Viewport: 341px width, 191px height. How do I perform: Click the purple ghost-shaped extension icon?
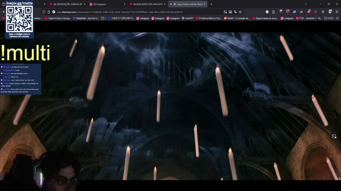tap(294, 12)
